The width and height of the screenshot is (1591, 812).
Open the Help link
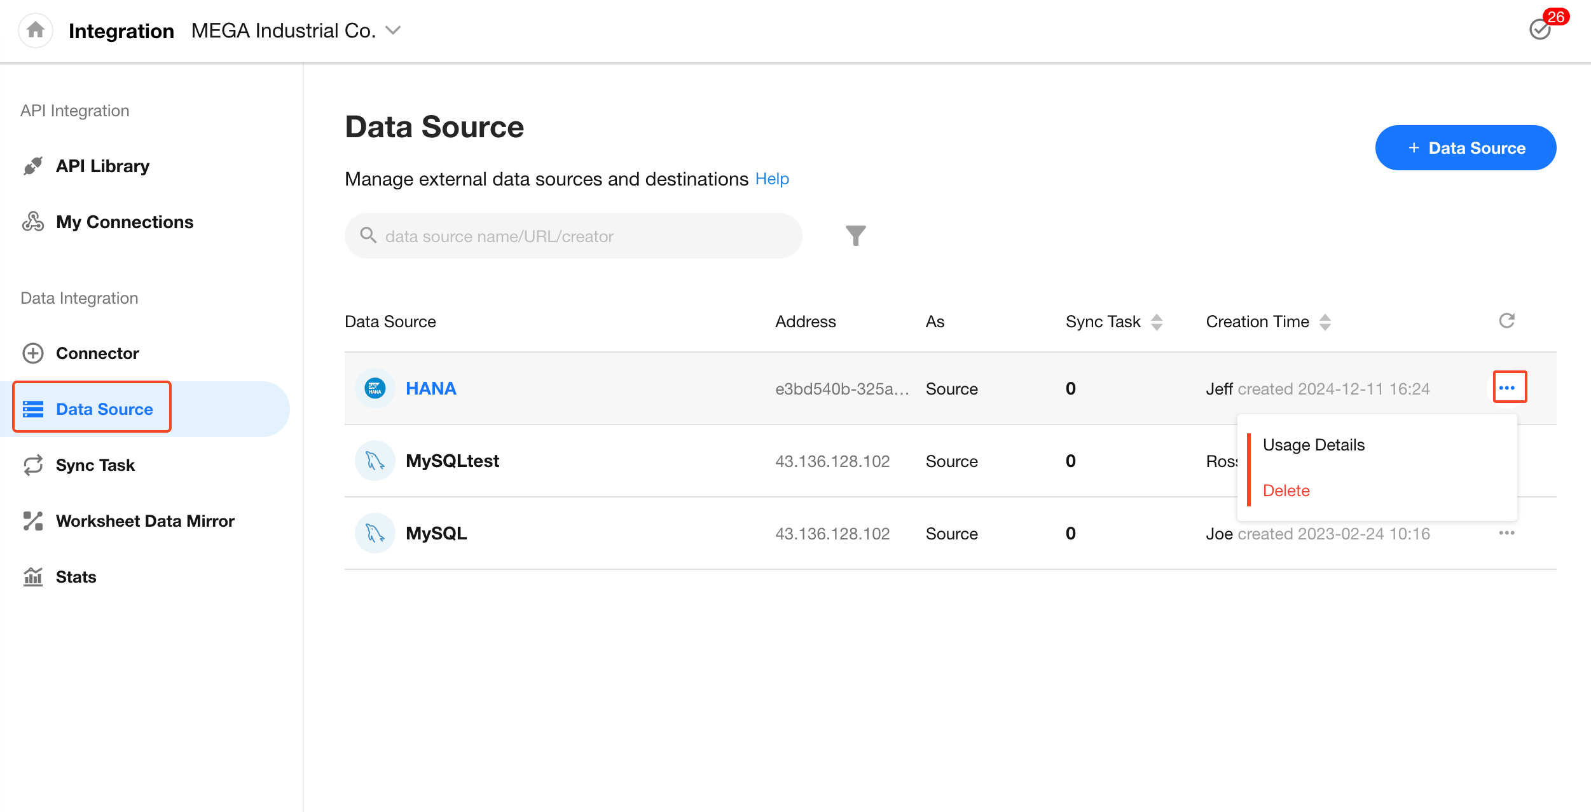click(771, 179)
